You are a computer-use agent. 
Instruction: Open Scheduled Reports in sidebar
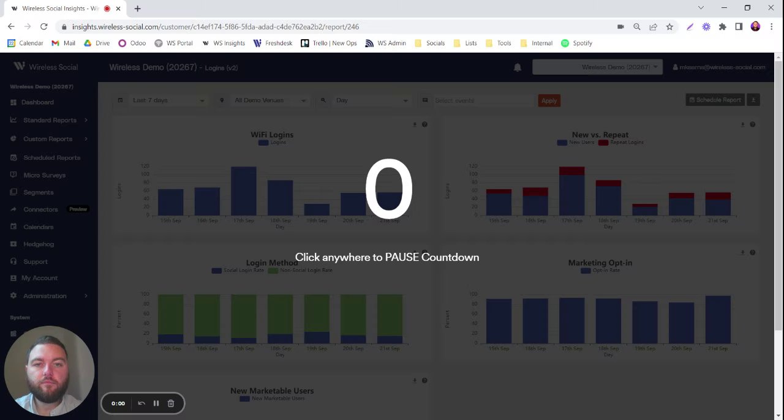pyautogui.click(x=51, y=158)
